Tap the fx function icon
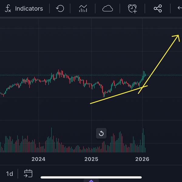Screen dimensions: 182x182 tap(8, 8)
